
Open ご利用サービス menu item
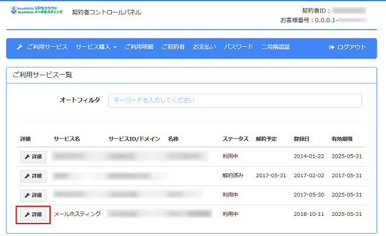click(47, 47)
